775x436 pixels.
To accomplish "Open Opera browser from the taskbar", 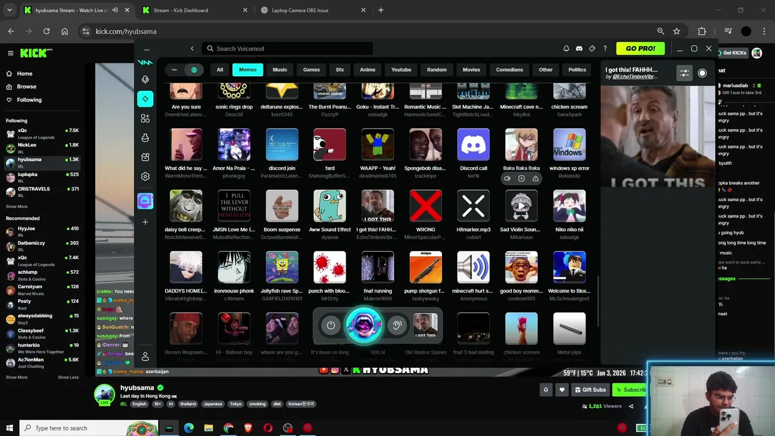I will (x=268, y=428).
